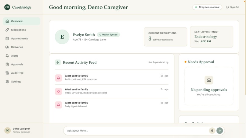The height and width of the screenshot is (138, 246).
Task: Click bell icon of Refill confirmed alert
Action: pos(58,78)
